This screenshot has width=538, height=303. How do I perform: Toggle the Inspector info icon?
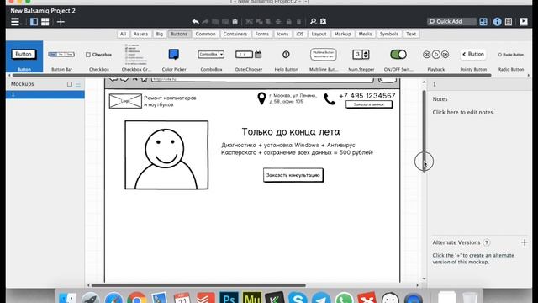tap(497, 22)
